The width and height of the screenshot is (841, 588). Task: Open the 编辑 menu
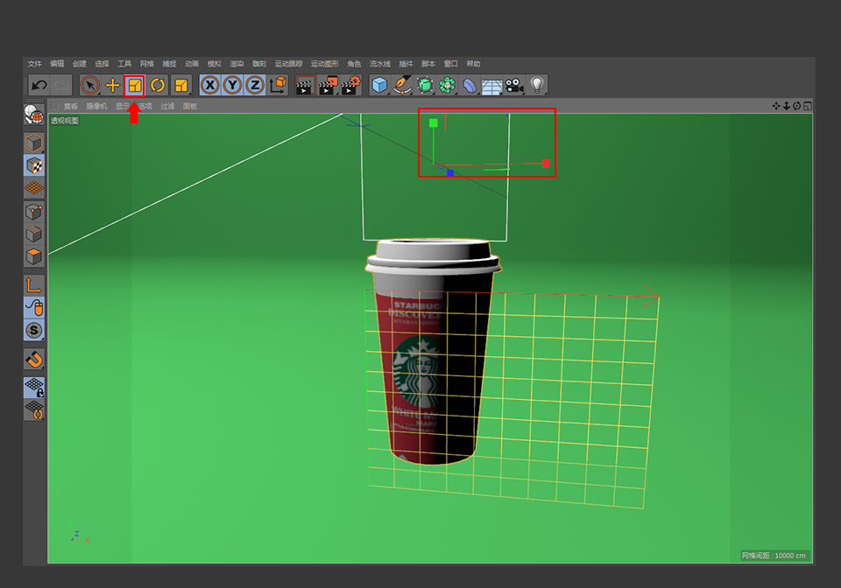point(57,64)
